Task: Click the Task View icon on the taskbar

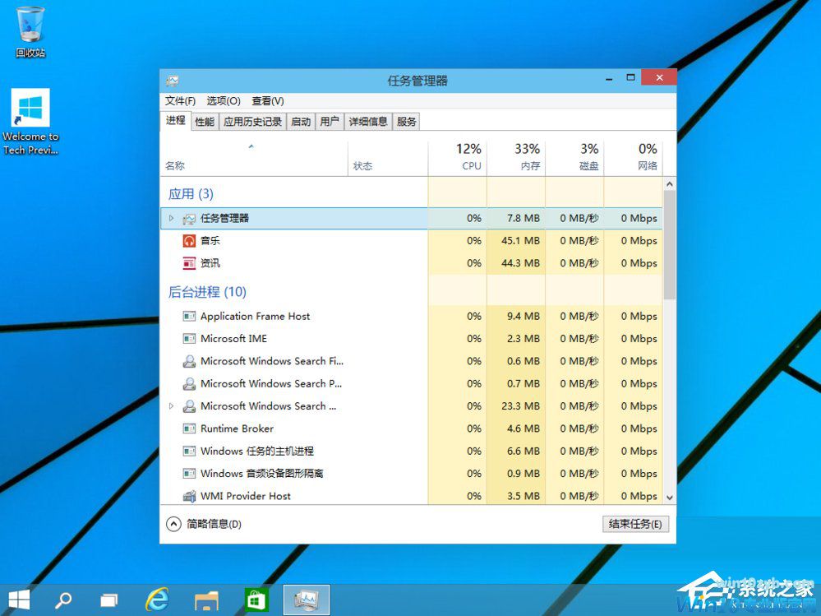Action: pyautogui.click(x=108, y=599)
